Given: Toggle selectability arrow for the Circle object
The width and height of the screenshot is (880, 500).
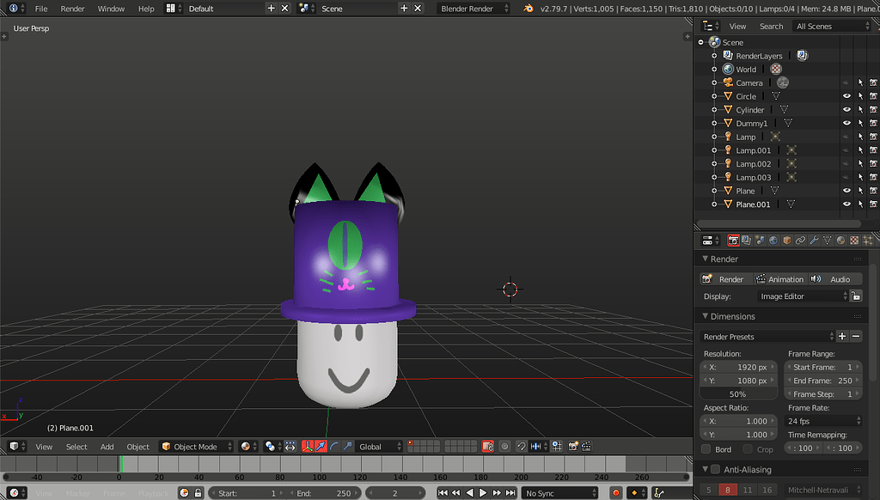Looking at the screenshot, I should coord(859,95).
